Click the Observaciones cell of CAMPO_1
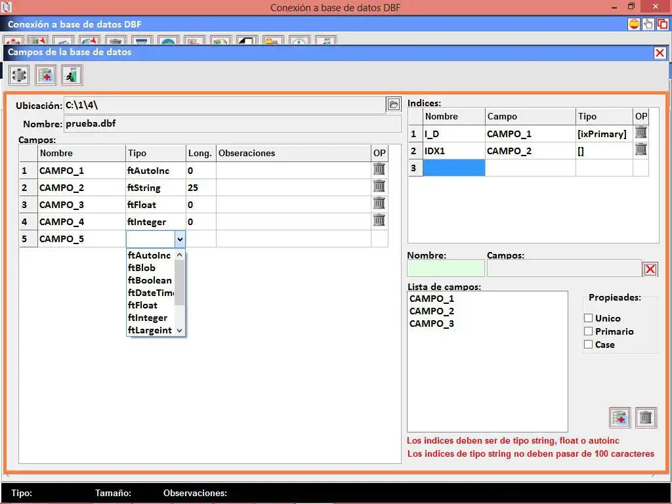 [x=293, y=170]
